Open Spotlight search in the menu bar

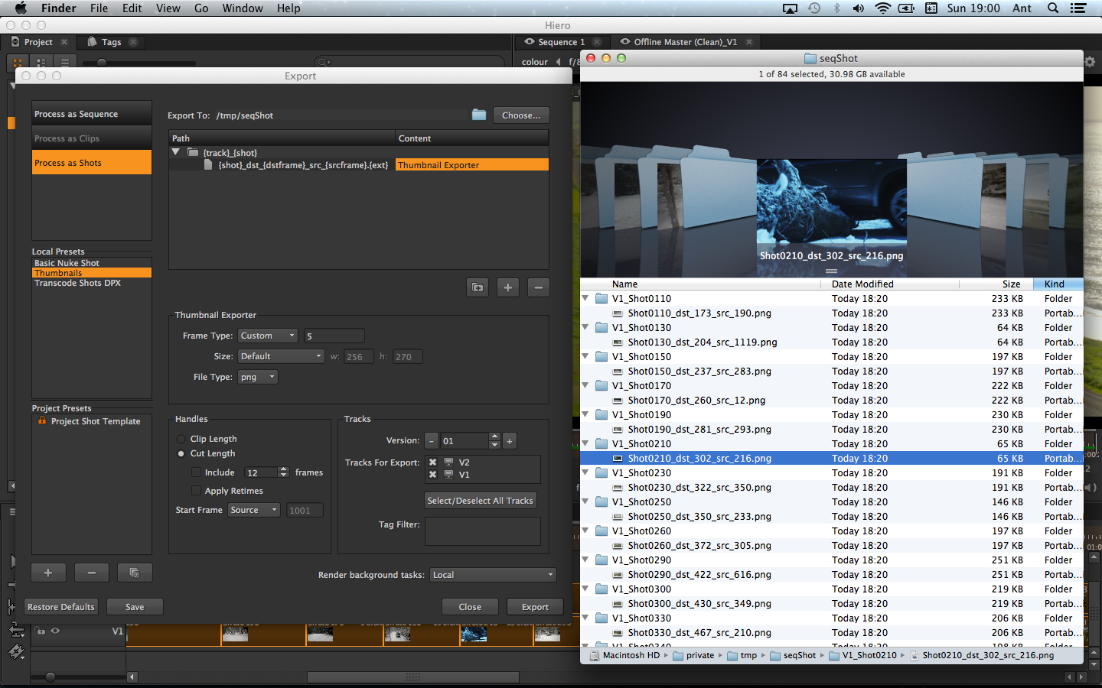[x=1053, y=8]
